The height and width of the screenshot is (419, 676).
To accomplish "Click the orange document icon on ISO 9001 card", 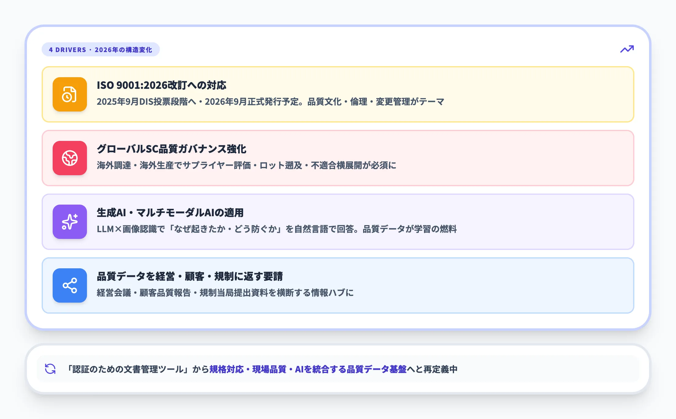I will pyautogui.click(x=69, y=94).
